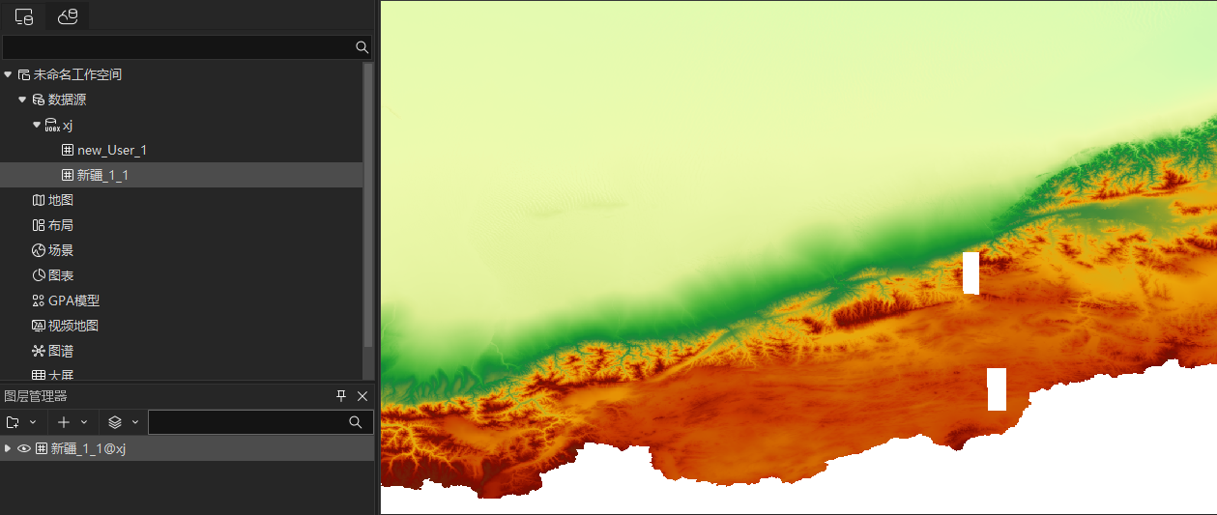This screenshot has width=1217, height=515.
Task: Click the grid icon beside new_User_1
Action: pos(68,150)
